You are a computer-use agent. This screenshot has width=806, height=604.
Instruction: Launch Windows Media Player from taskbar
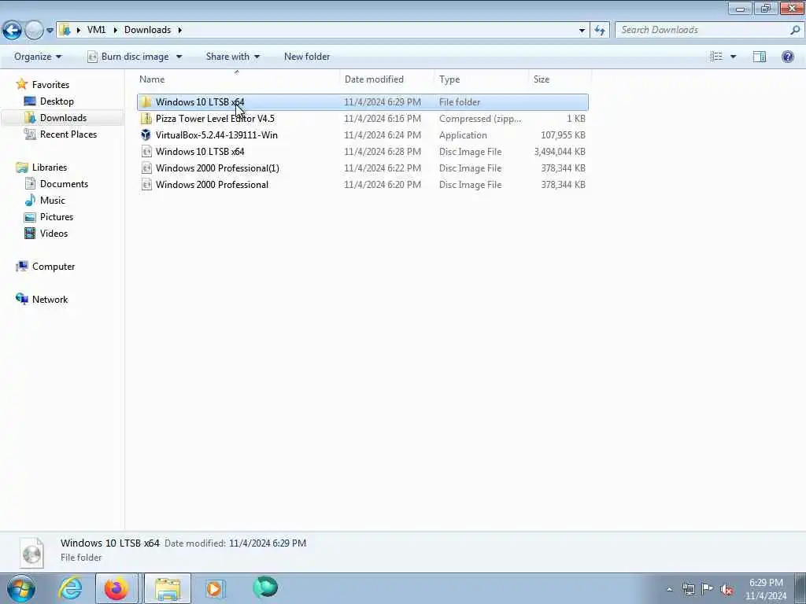pos(215,588)
